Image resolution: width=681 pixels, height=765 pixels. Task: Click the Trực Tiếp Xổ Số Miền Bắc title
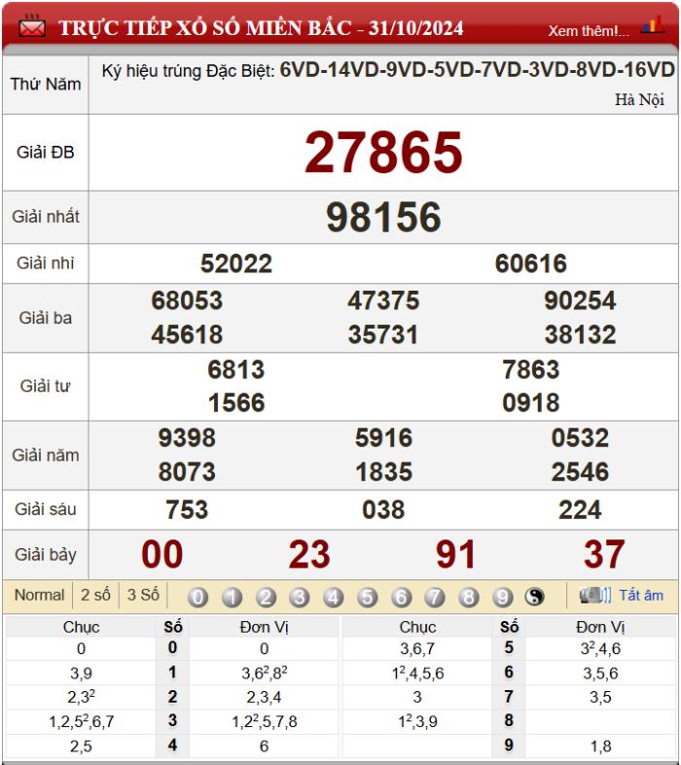(x=261, y=27)
